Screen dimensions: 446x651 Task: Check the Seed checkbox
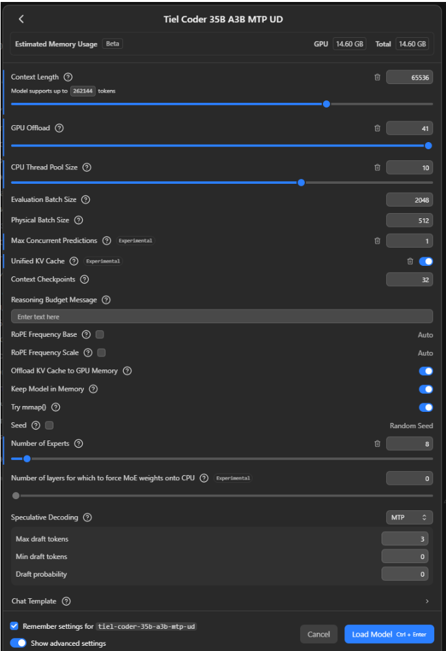click(x=49, y=425)
